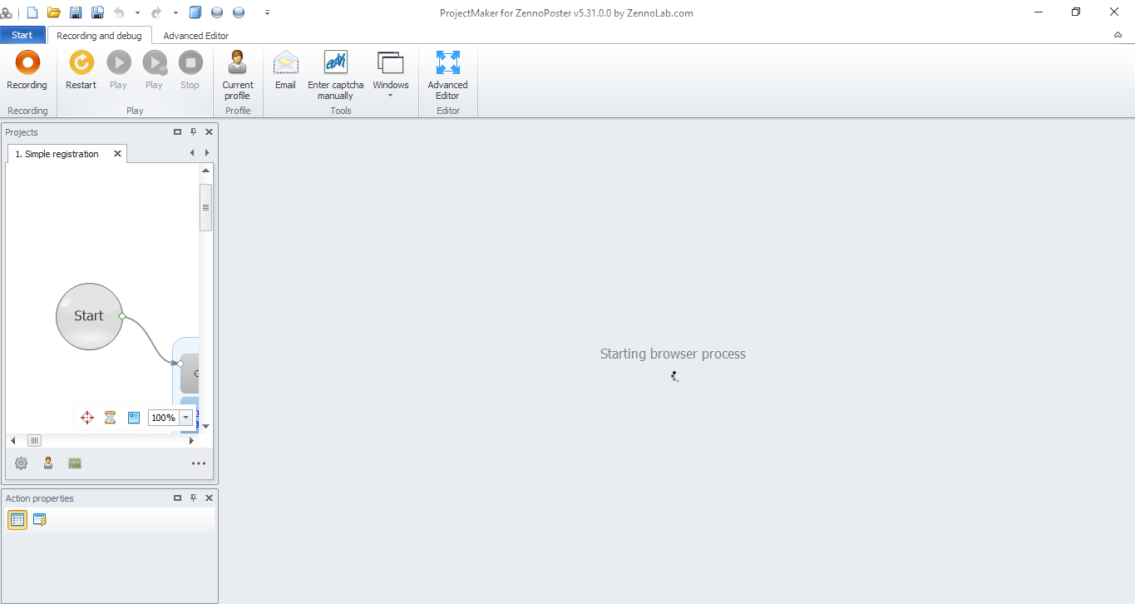Click the horizontal scrollbar thumb in project canvas

(34, 440)
